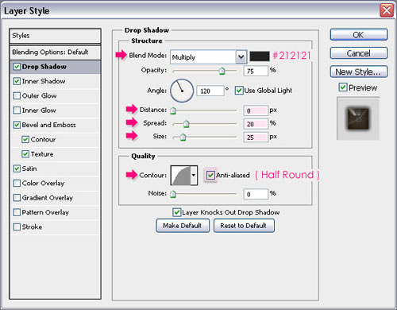Select Blending Options: Default entry
The image size is (397, 310).
pos(55,52)
